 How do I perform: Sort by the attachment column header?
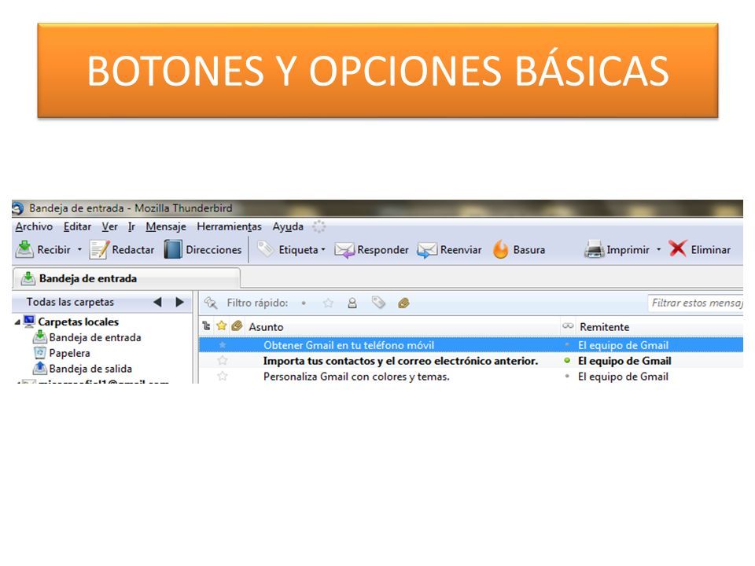[x=237, y=326]
